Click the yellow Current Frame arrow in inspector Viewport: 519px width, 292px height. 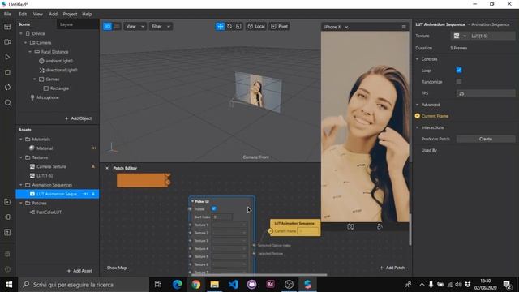coord(418,116)
